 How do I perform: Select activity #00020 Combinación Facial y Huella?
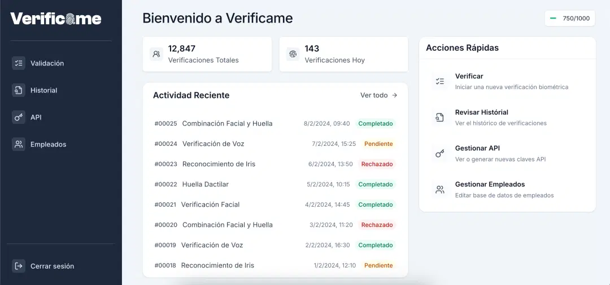coord(275,225)
